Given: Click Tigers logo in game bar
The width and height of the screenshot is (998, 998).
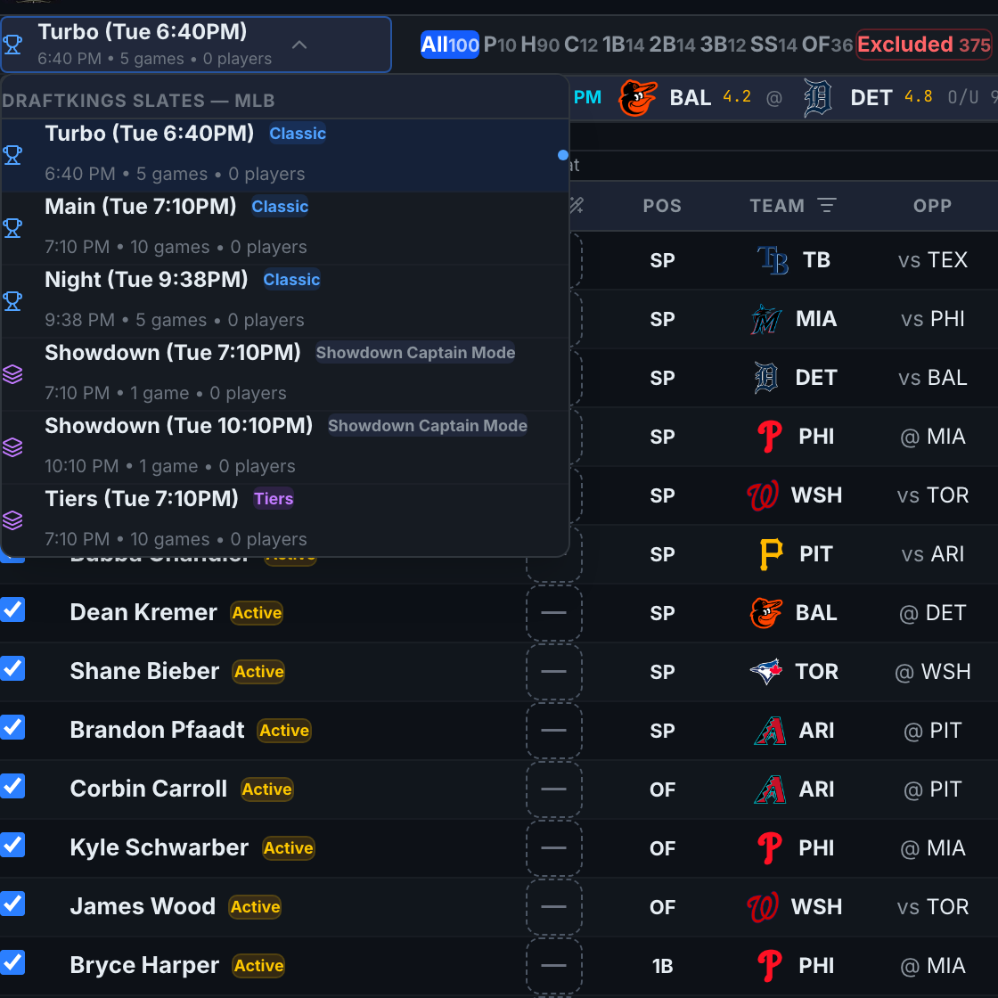Looking at the screenshot, I should coord(817,97).
